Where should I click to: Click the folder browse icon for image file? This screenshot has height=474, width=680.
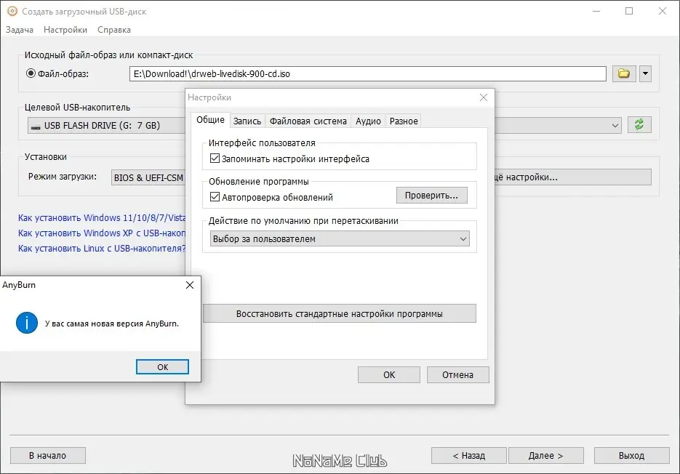(x=623, y=73)
